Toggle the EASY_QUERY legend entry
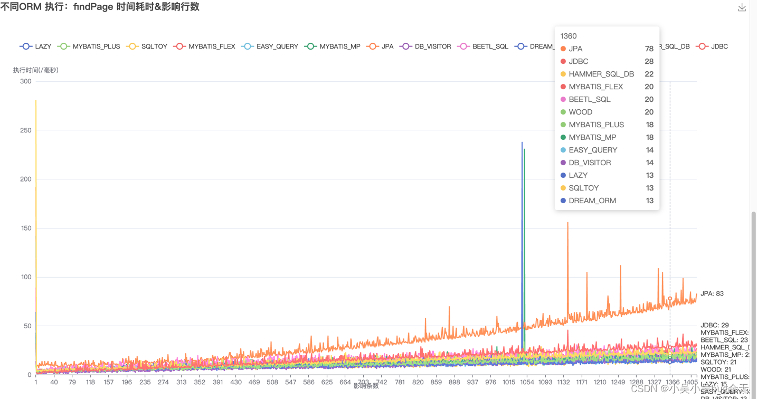 [270, 46]
